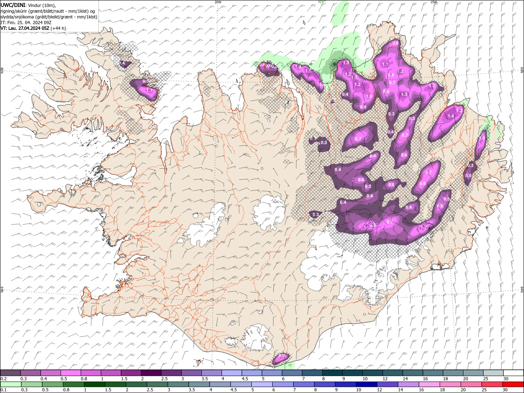The width and height of the screenshot is (524, 393).
Task: Select the lower legend swatch labeled 0.3
Action: 32,384
